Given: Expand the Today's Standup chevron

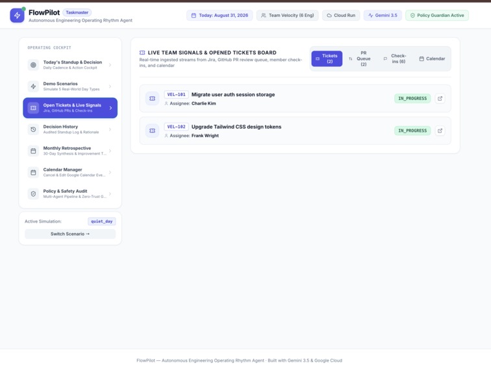Looking at the screenshot, I should click(x=110, y=65).
